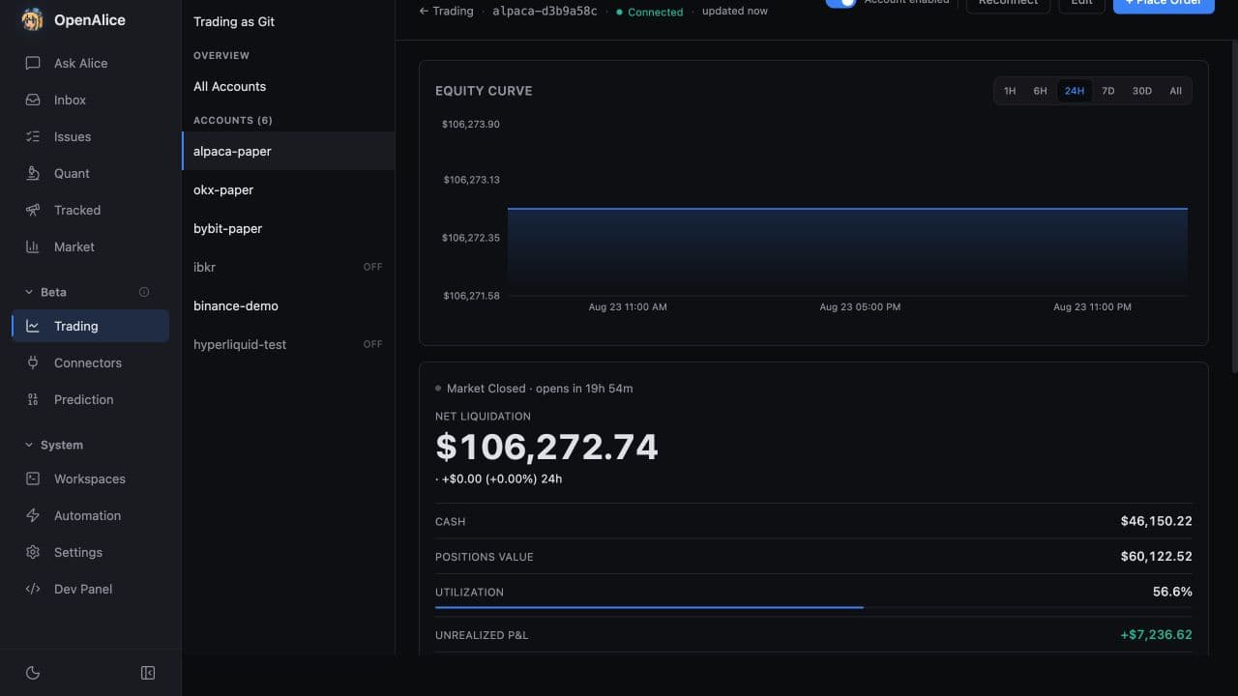
Task: Click the net liquidation value $106,272.74
Action: coord(546,447)
